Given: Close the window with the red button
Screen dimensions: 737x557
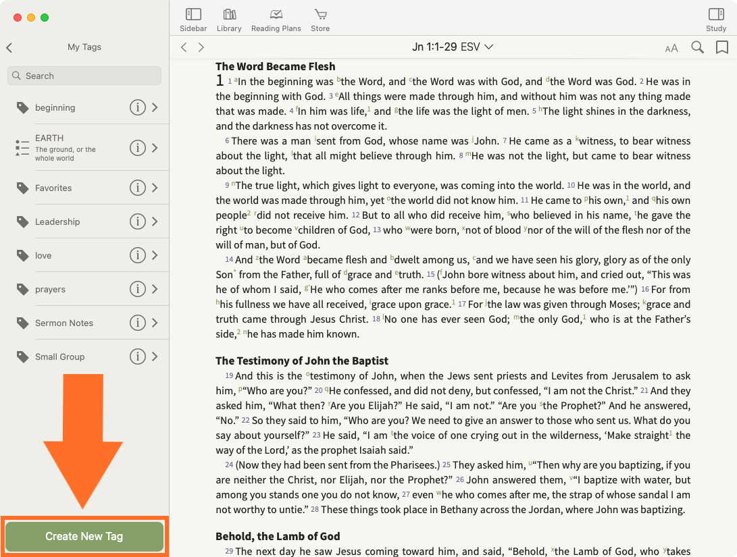Looking at the screenshot, I should 18,18.
